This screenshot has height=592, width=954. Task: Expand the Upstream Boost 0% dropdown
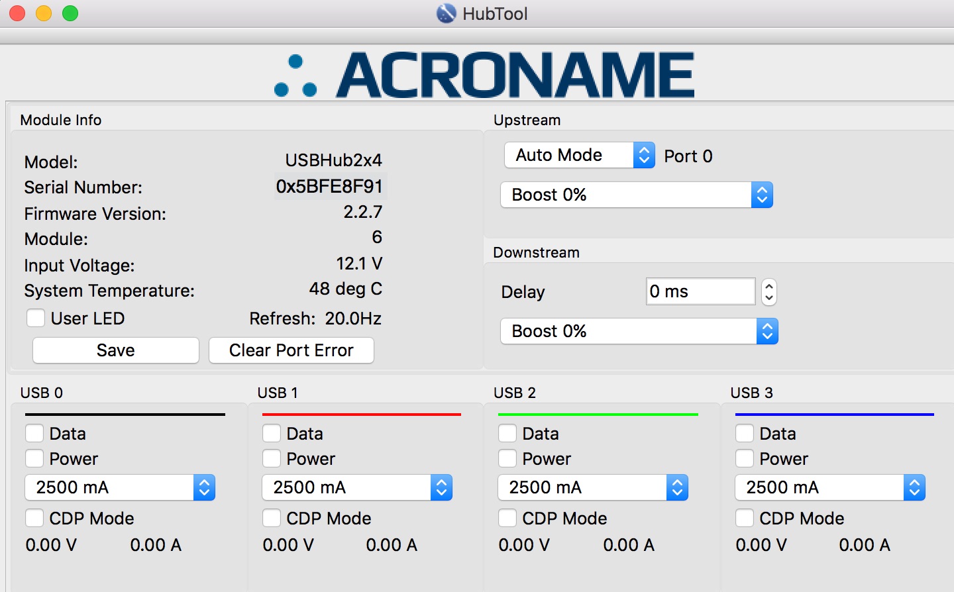click(636, 195)
